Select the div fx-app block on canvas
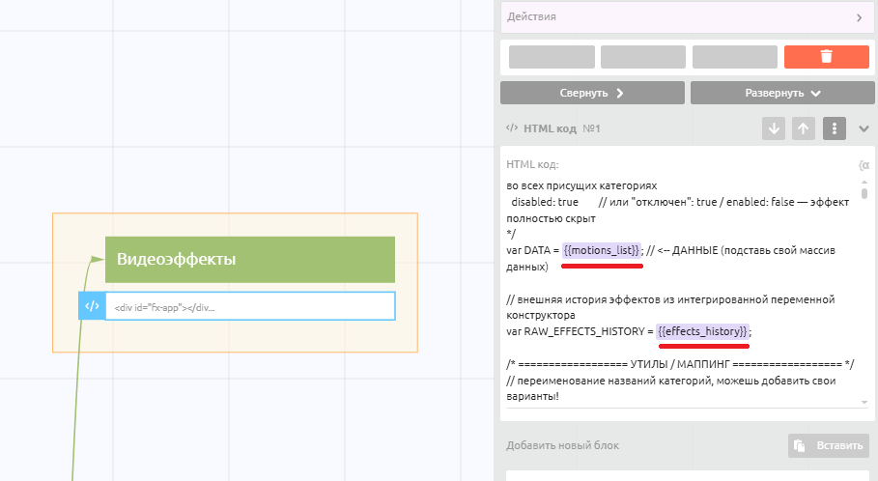This screenshot has width=878, height=481. pos(249,306)
